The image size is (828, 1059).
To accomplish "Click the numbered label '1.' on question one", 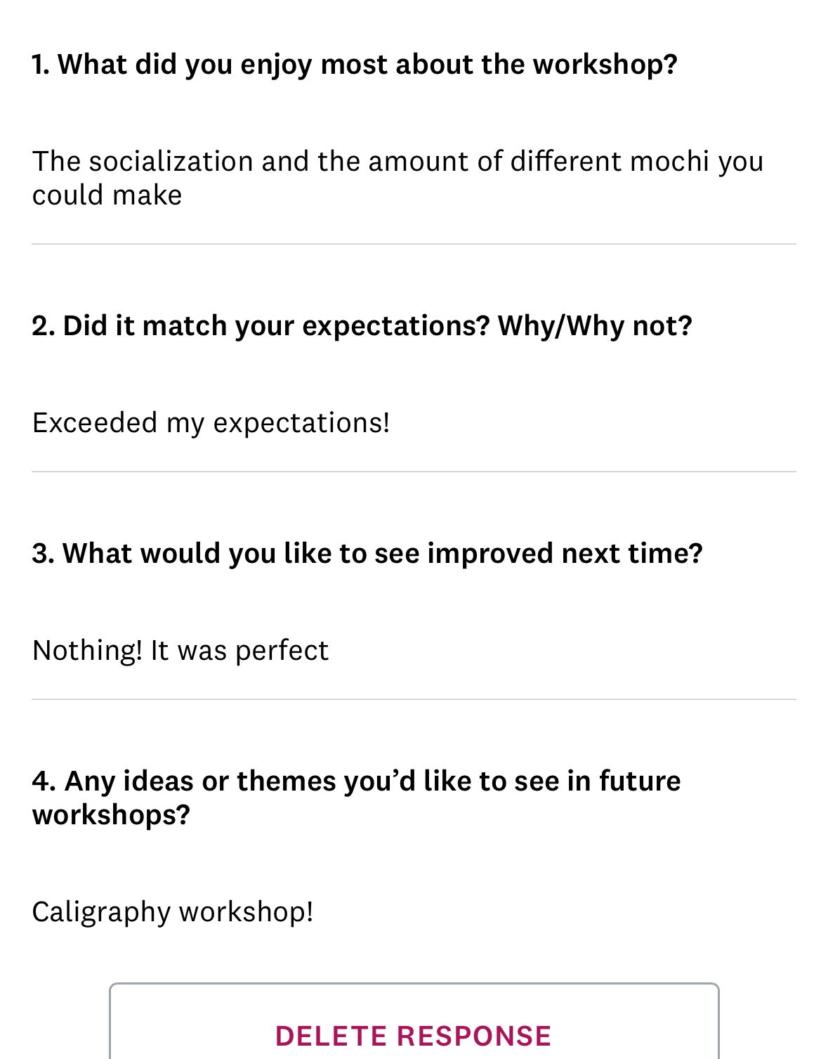I will coord(41,63).
